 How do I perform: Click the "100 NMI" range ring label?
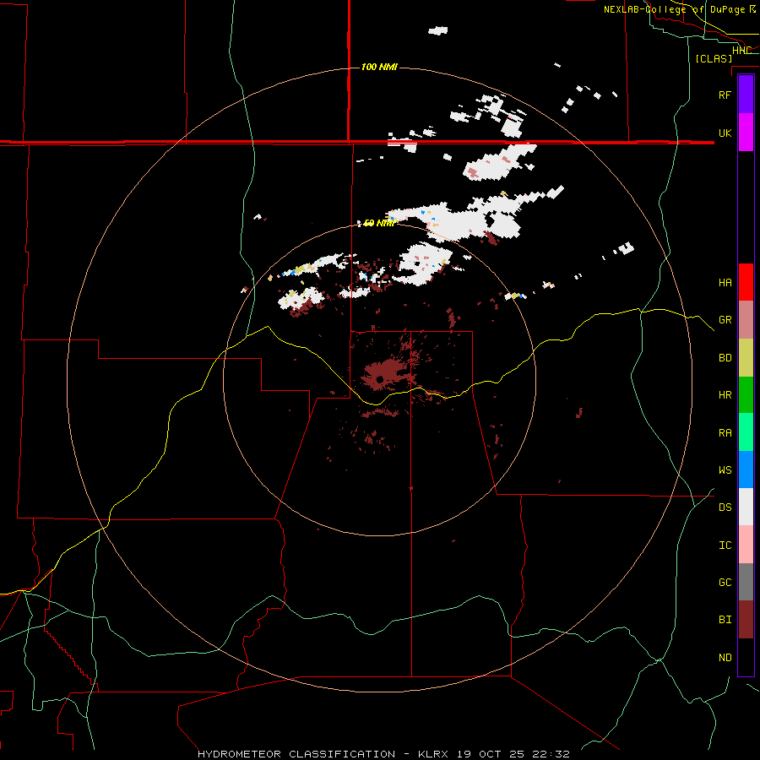[379, 67]
